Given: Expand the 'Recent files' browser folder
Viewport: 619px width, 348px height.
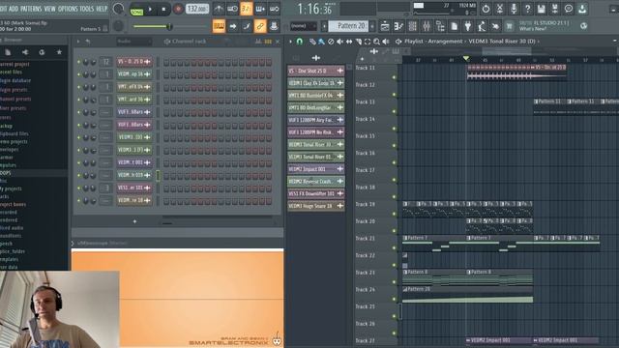Looking at the screenshot, I should pos(11,72).
